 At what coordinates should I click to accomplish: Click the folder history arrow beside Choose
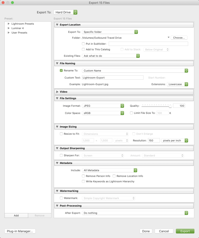[168, 38]
